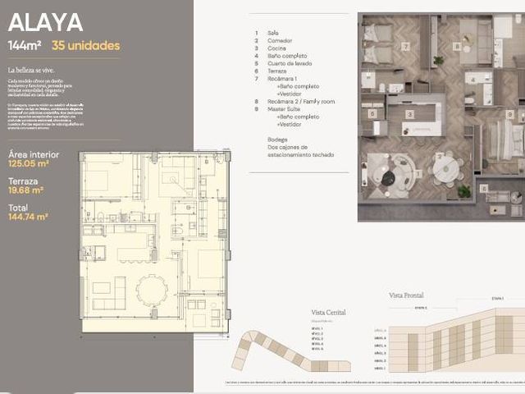Click the number 3 kitchen marker on render
Viewport: 525px width, 394px height.
[x=410, y=114]
